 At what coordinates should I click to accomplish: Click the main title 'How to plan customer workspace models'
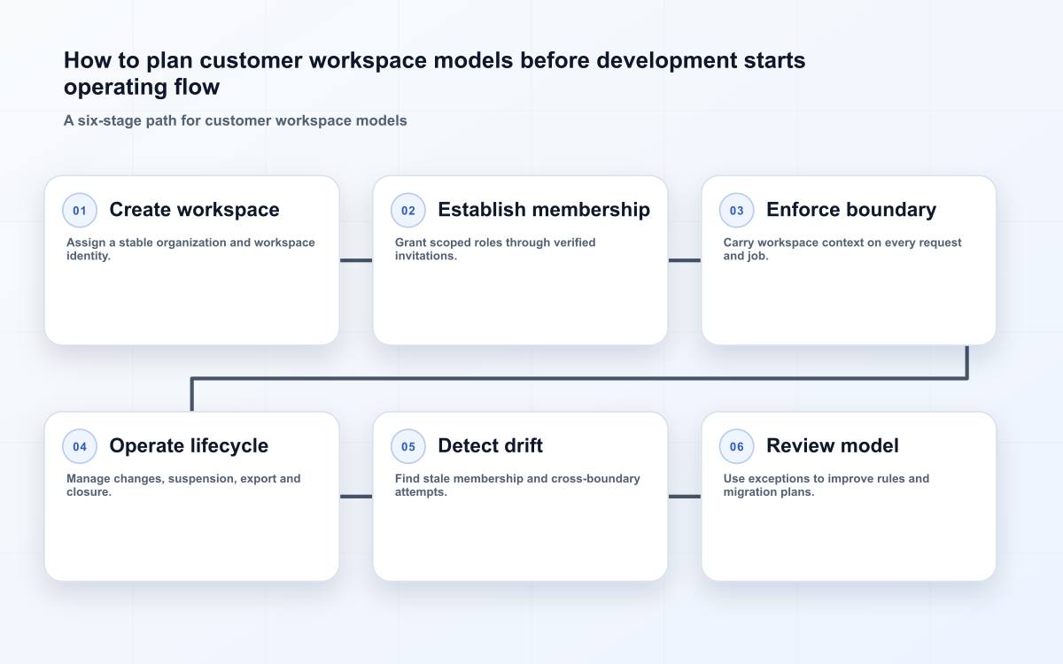coord(435,73)
